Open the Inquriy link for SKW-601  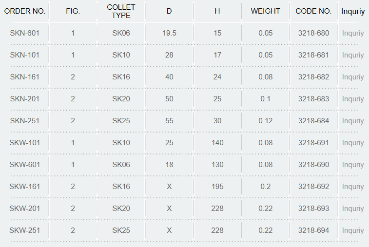click(x=353, y=165)
